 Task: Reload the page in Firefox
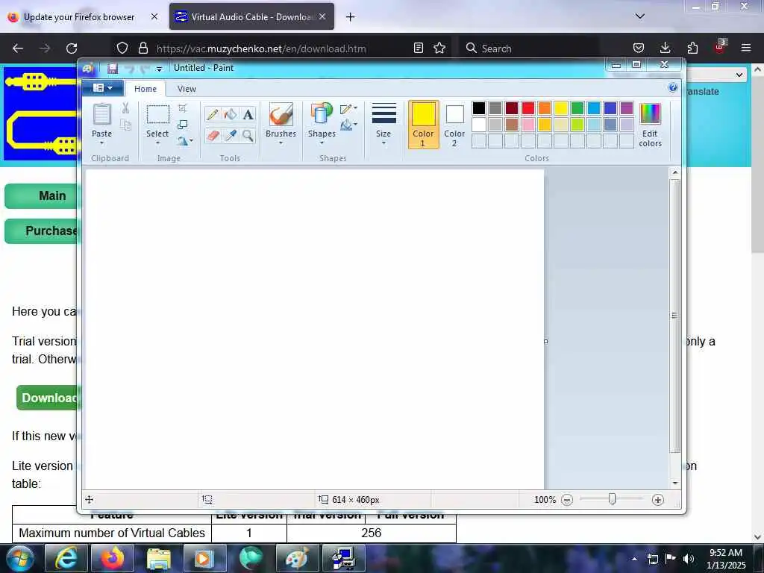(72, 48)
